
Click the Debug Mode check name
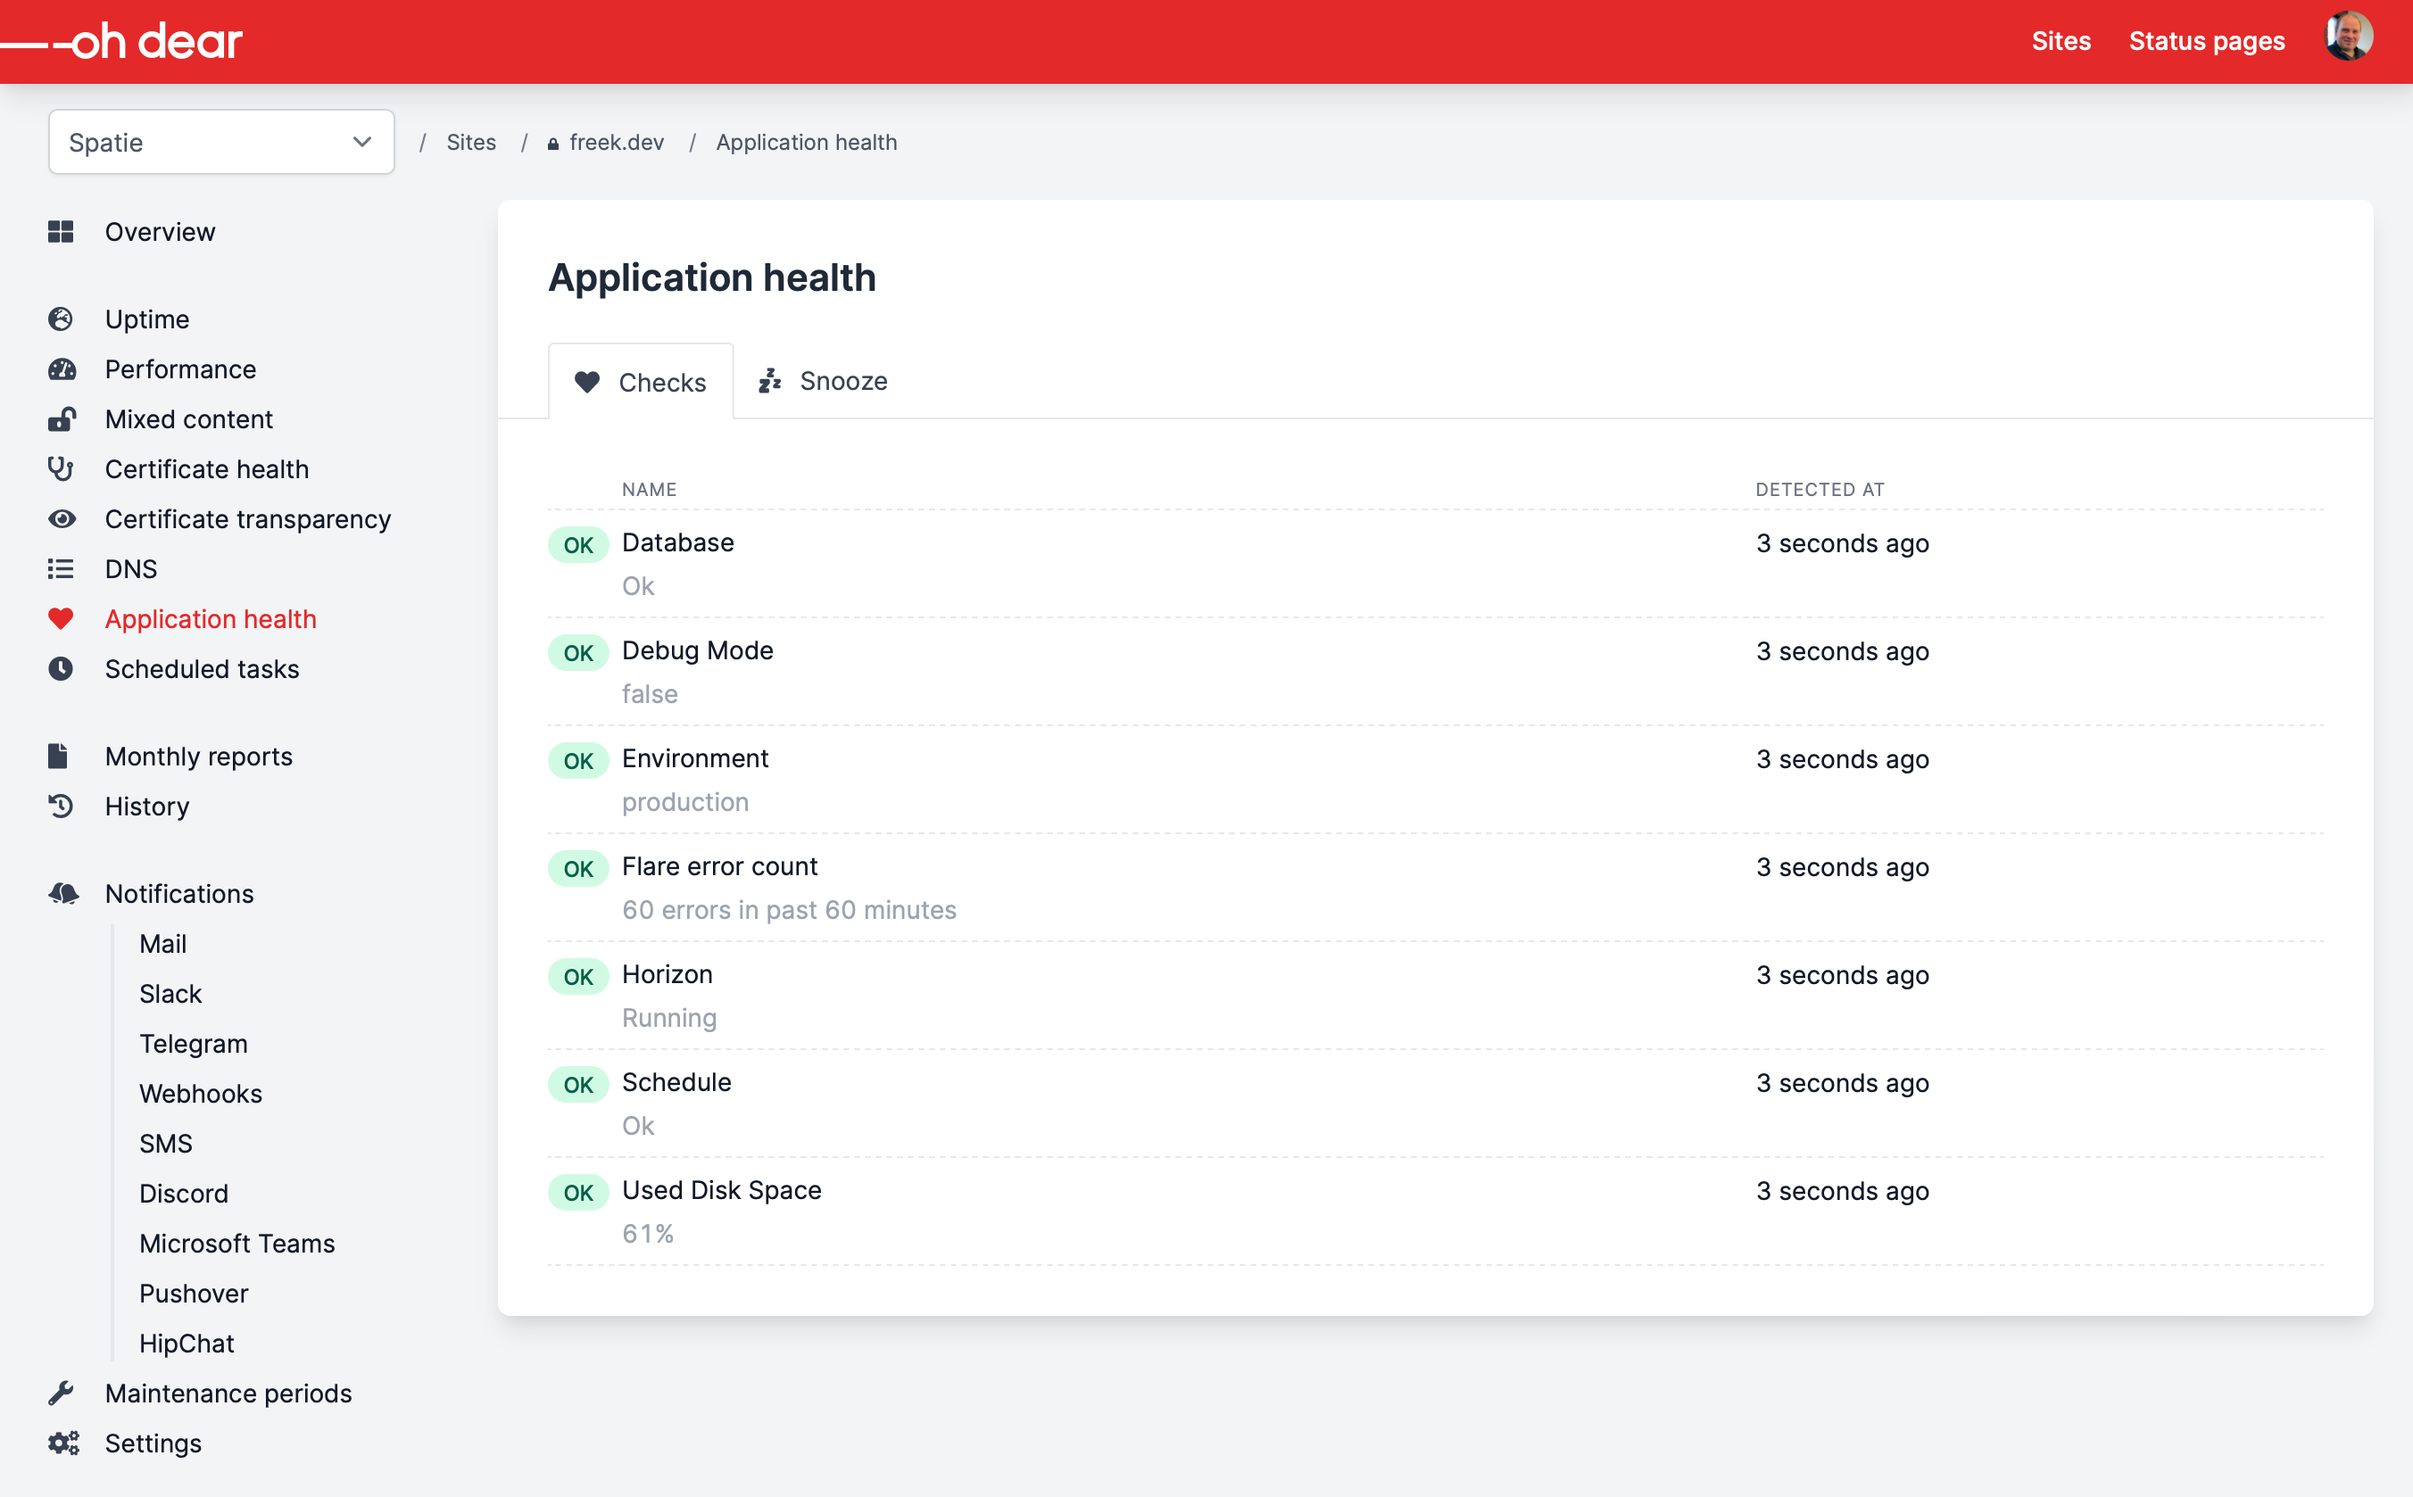pyautogui.click(x=698, y=650)
